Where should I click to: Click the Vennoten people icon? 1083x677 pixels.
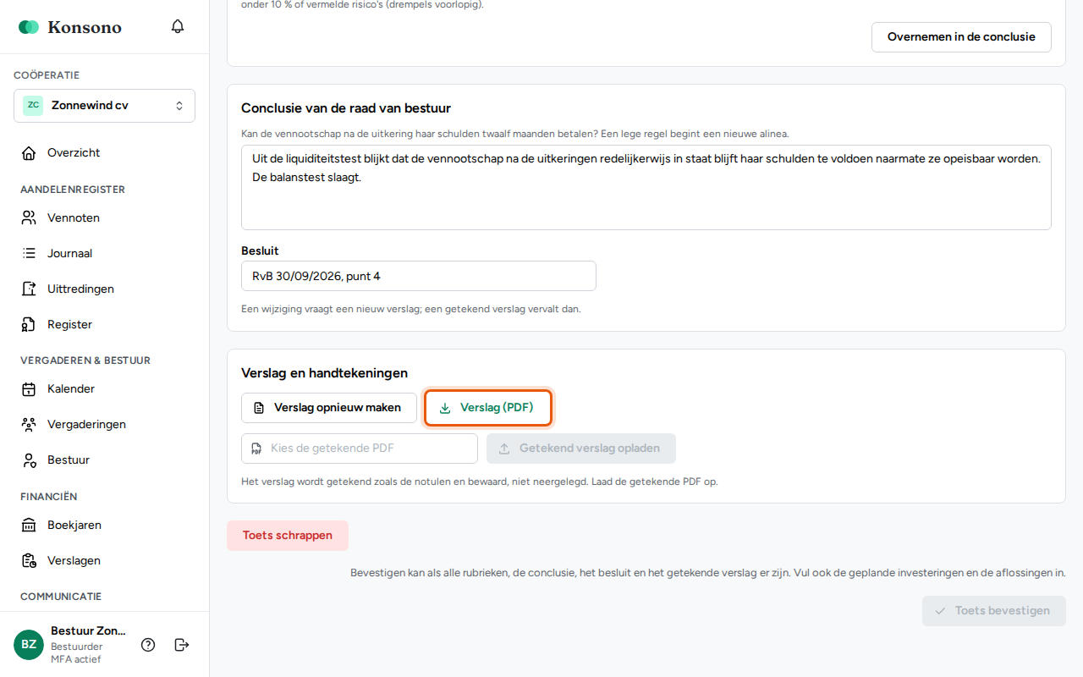[x=29, y=218]
